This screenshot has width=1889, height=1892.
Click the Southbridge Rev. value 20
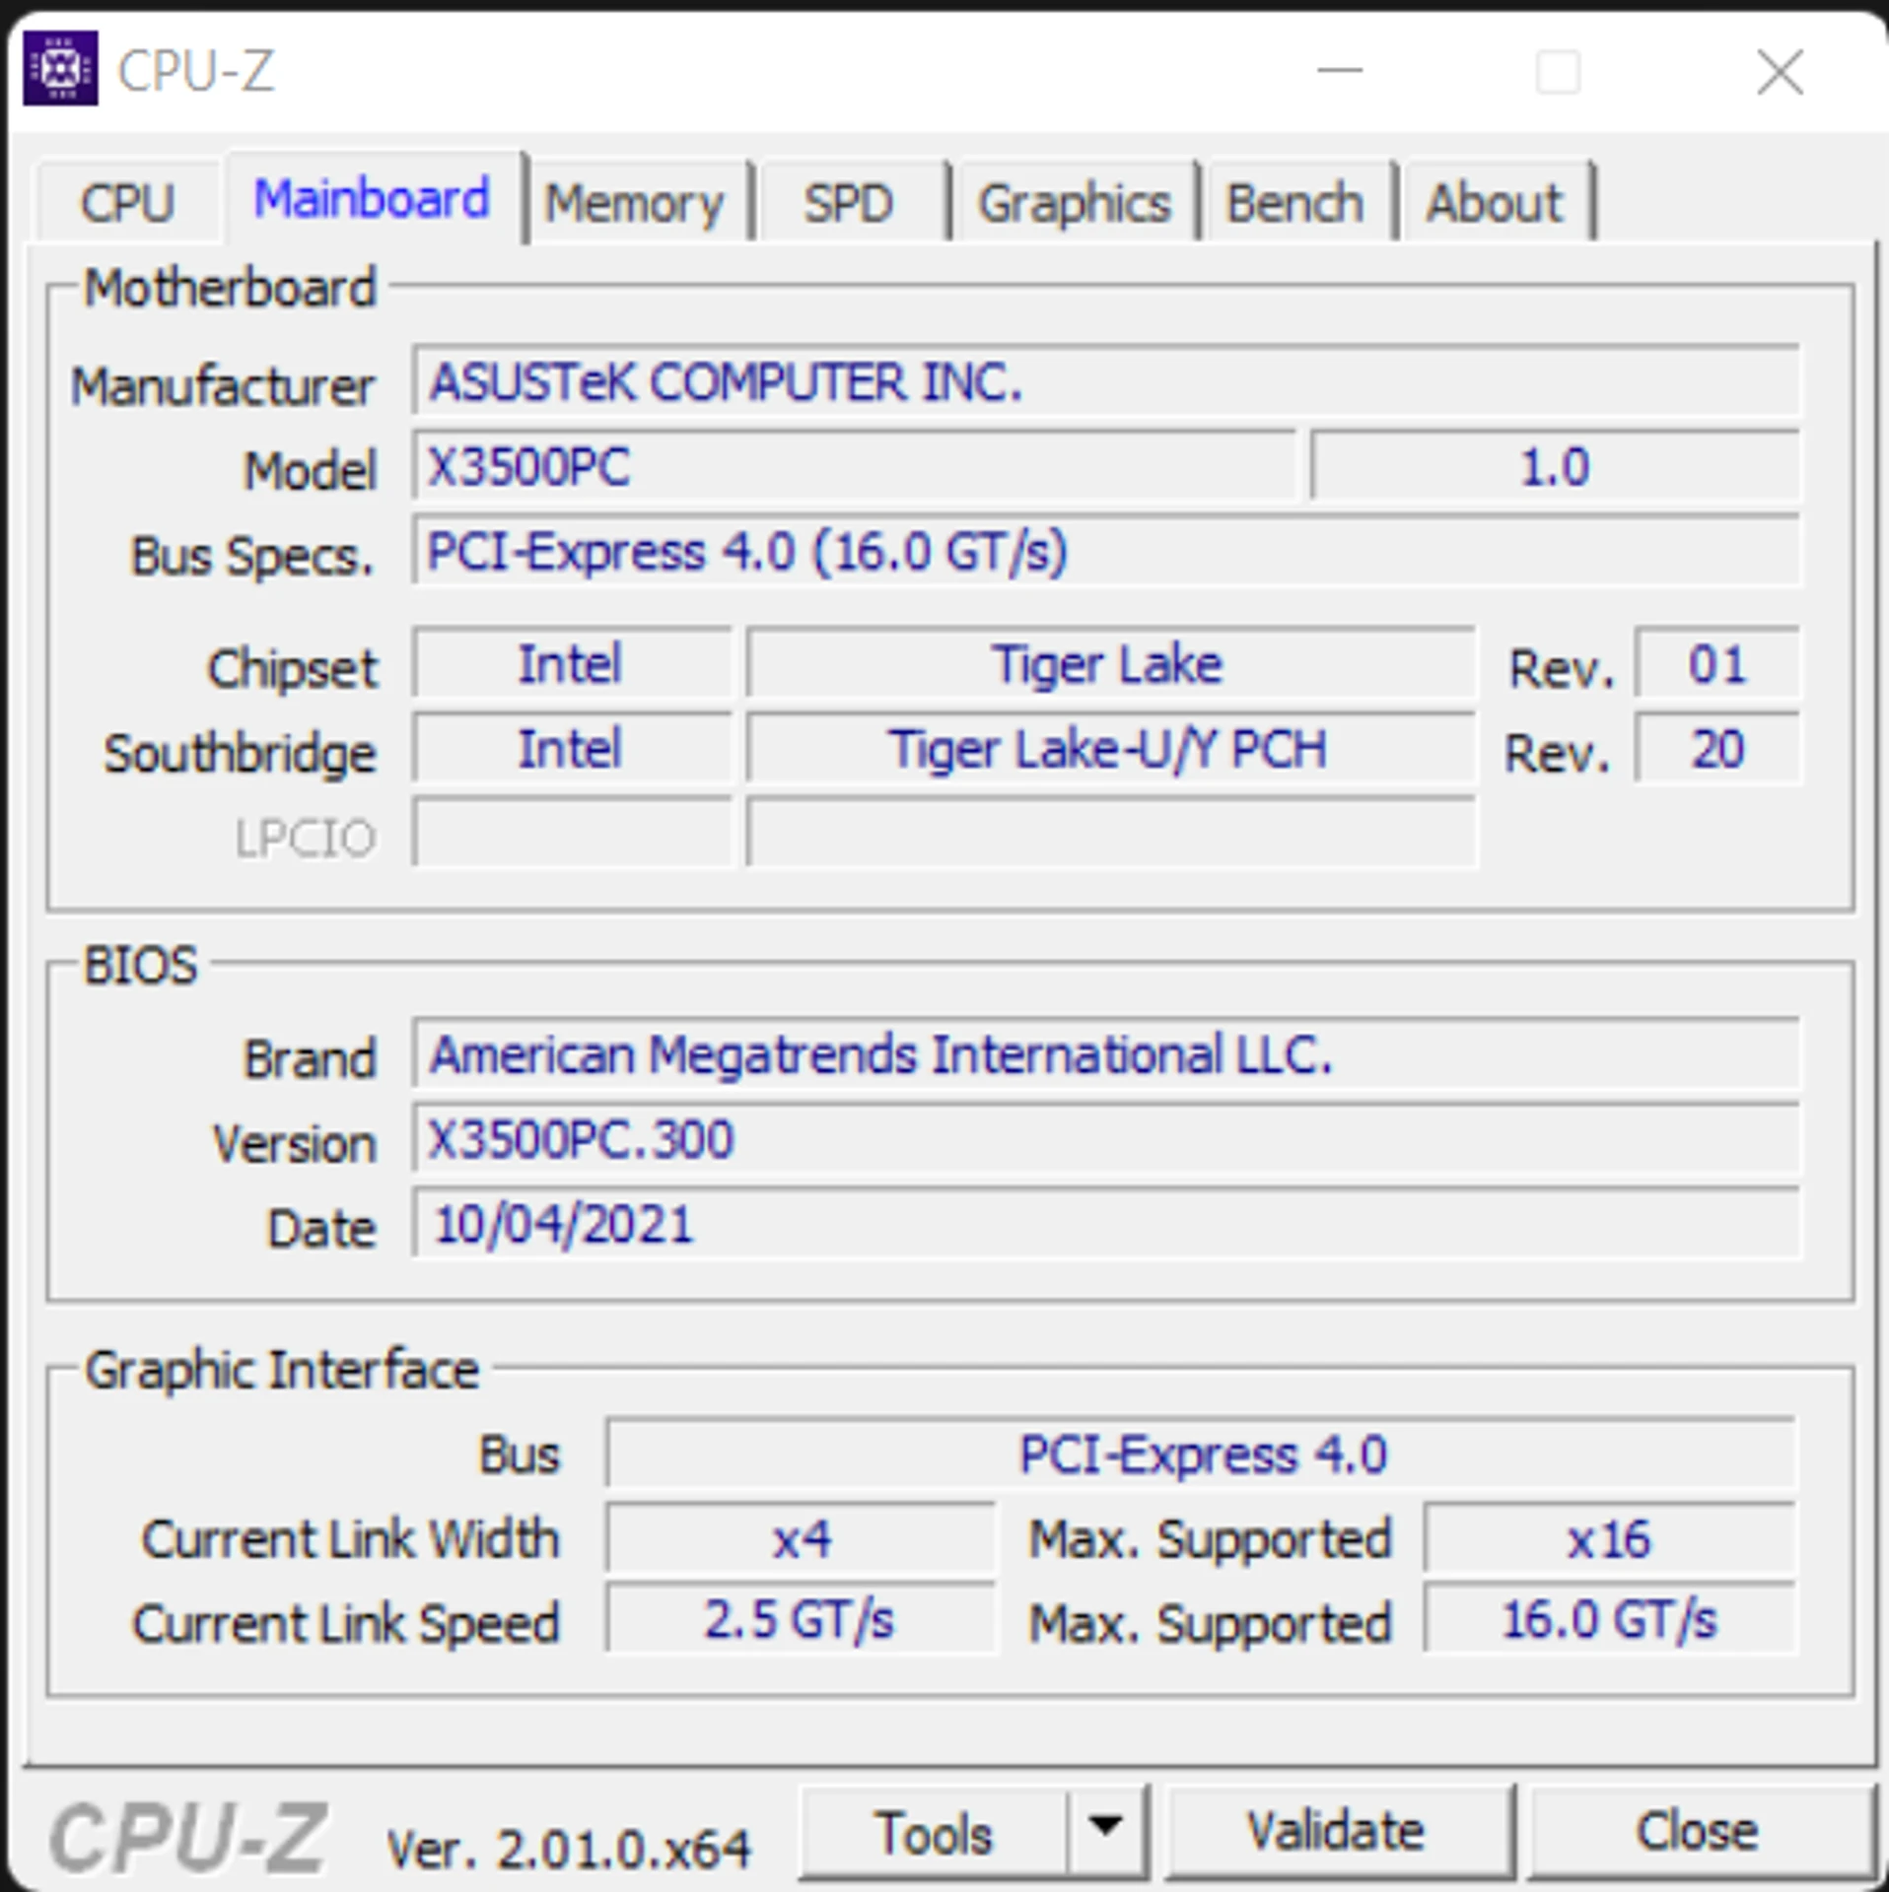1716,748
